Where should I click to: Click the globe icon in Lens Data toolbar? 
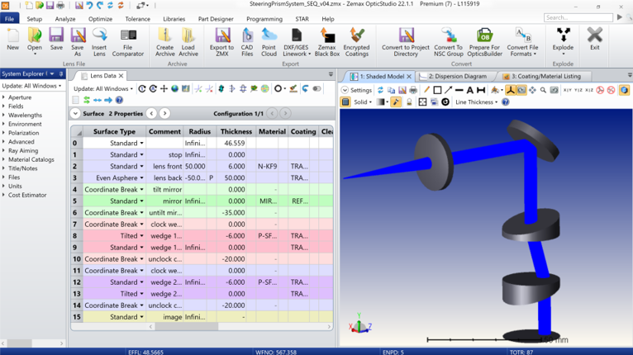(x=175, y=89)
